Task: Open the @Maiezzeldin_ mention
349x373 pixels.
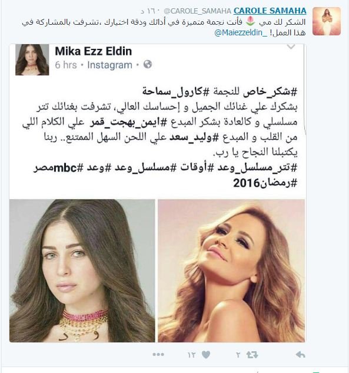Action: coord(241,32)
